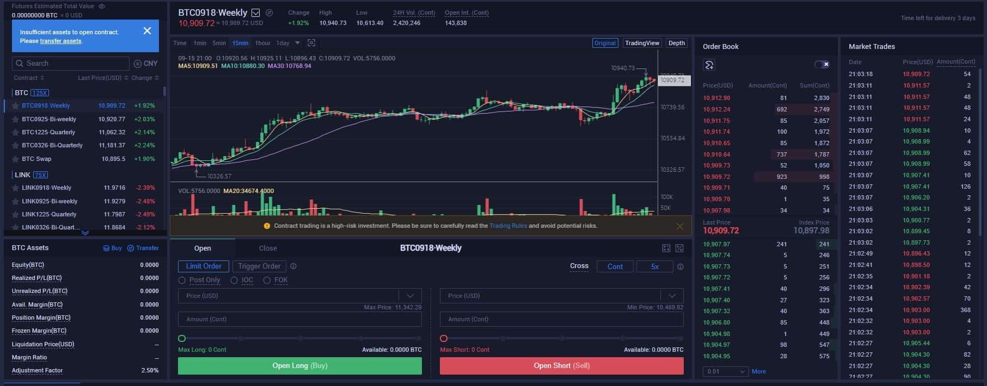Image resolution: width=987 pixels, height=386 pixels.
Task: Switch to the Close tab
Action: (268, 248)
